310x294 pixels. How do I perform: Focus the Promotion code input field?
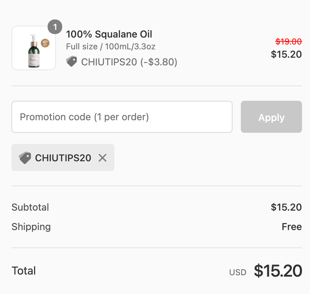pos(122,117)
